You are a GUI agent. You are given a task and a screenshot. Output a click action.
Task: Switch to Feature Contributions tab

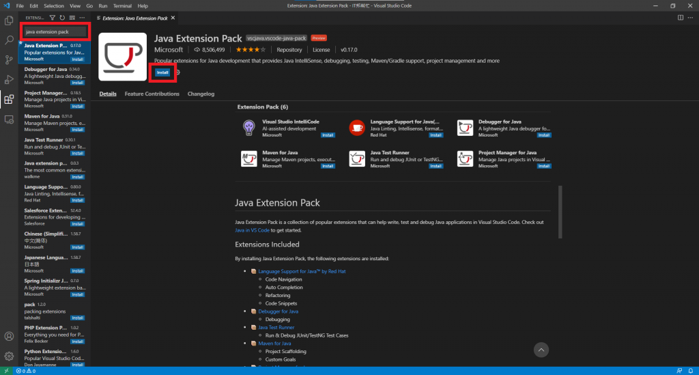tap(152, 94)
